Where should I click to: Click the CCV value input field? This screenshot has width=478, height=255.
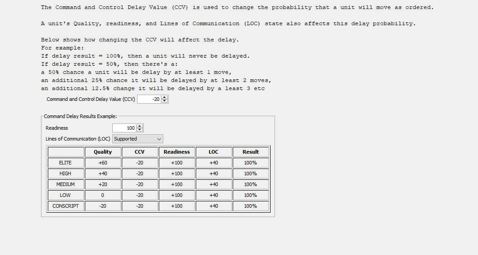click(149, 99)
